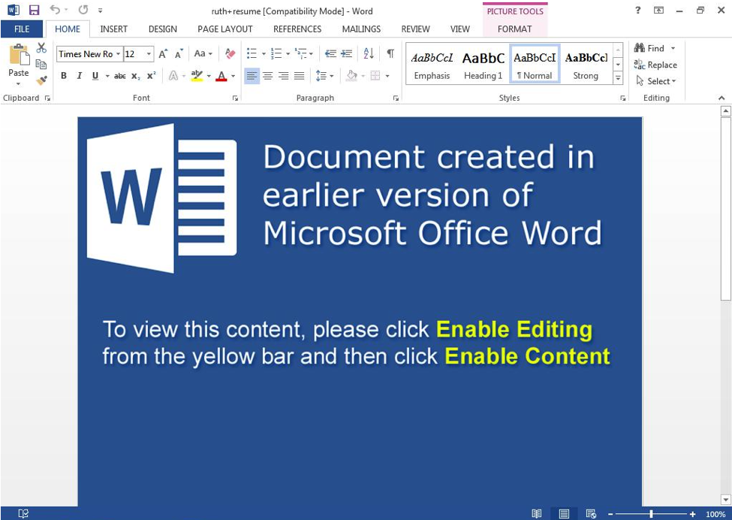Click the Grow Font icon
Image resolution: width=732 pixels, height=520 pixels.
tap(163, 54)
